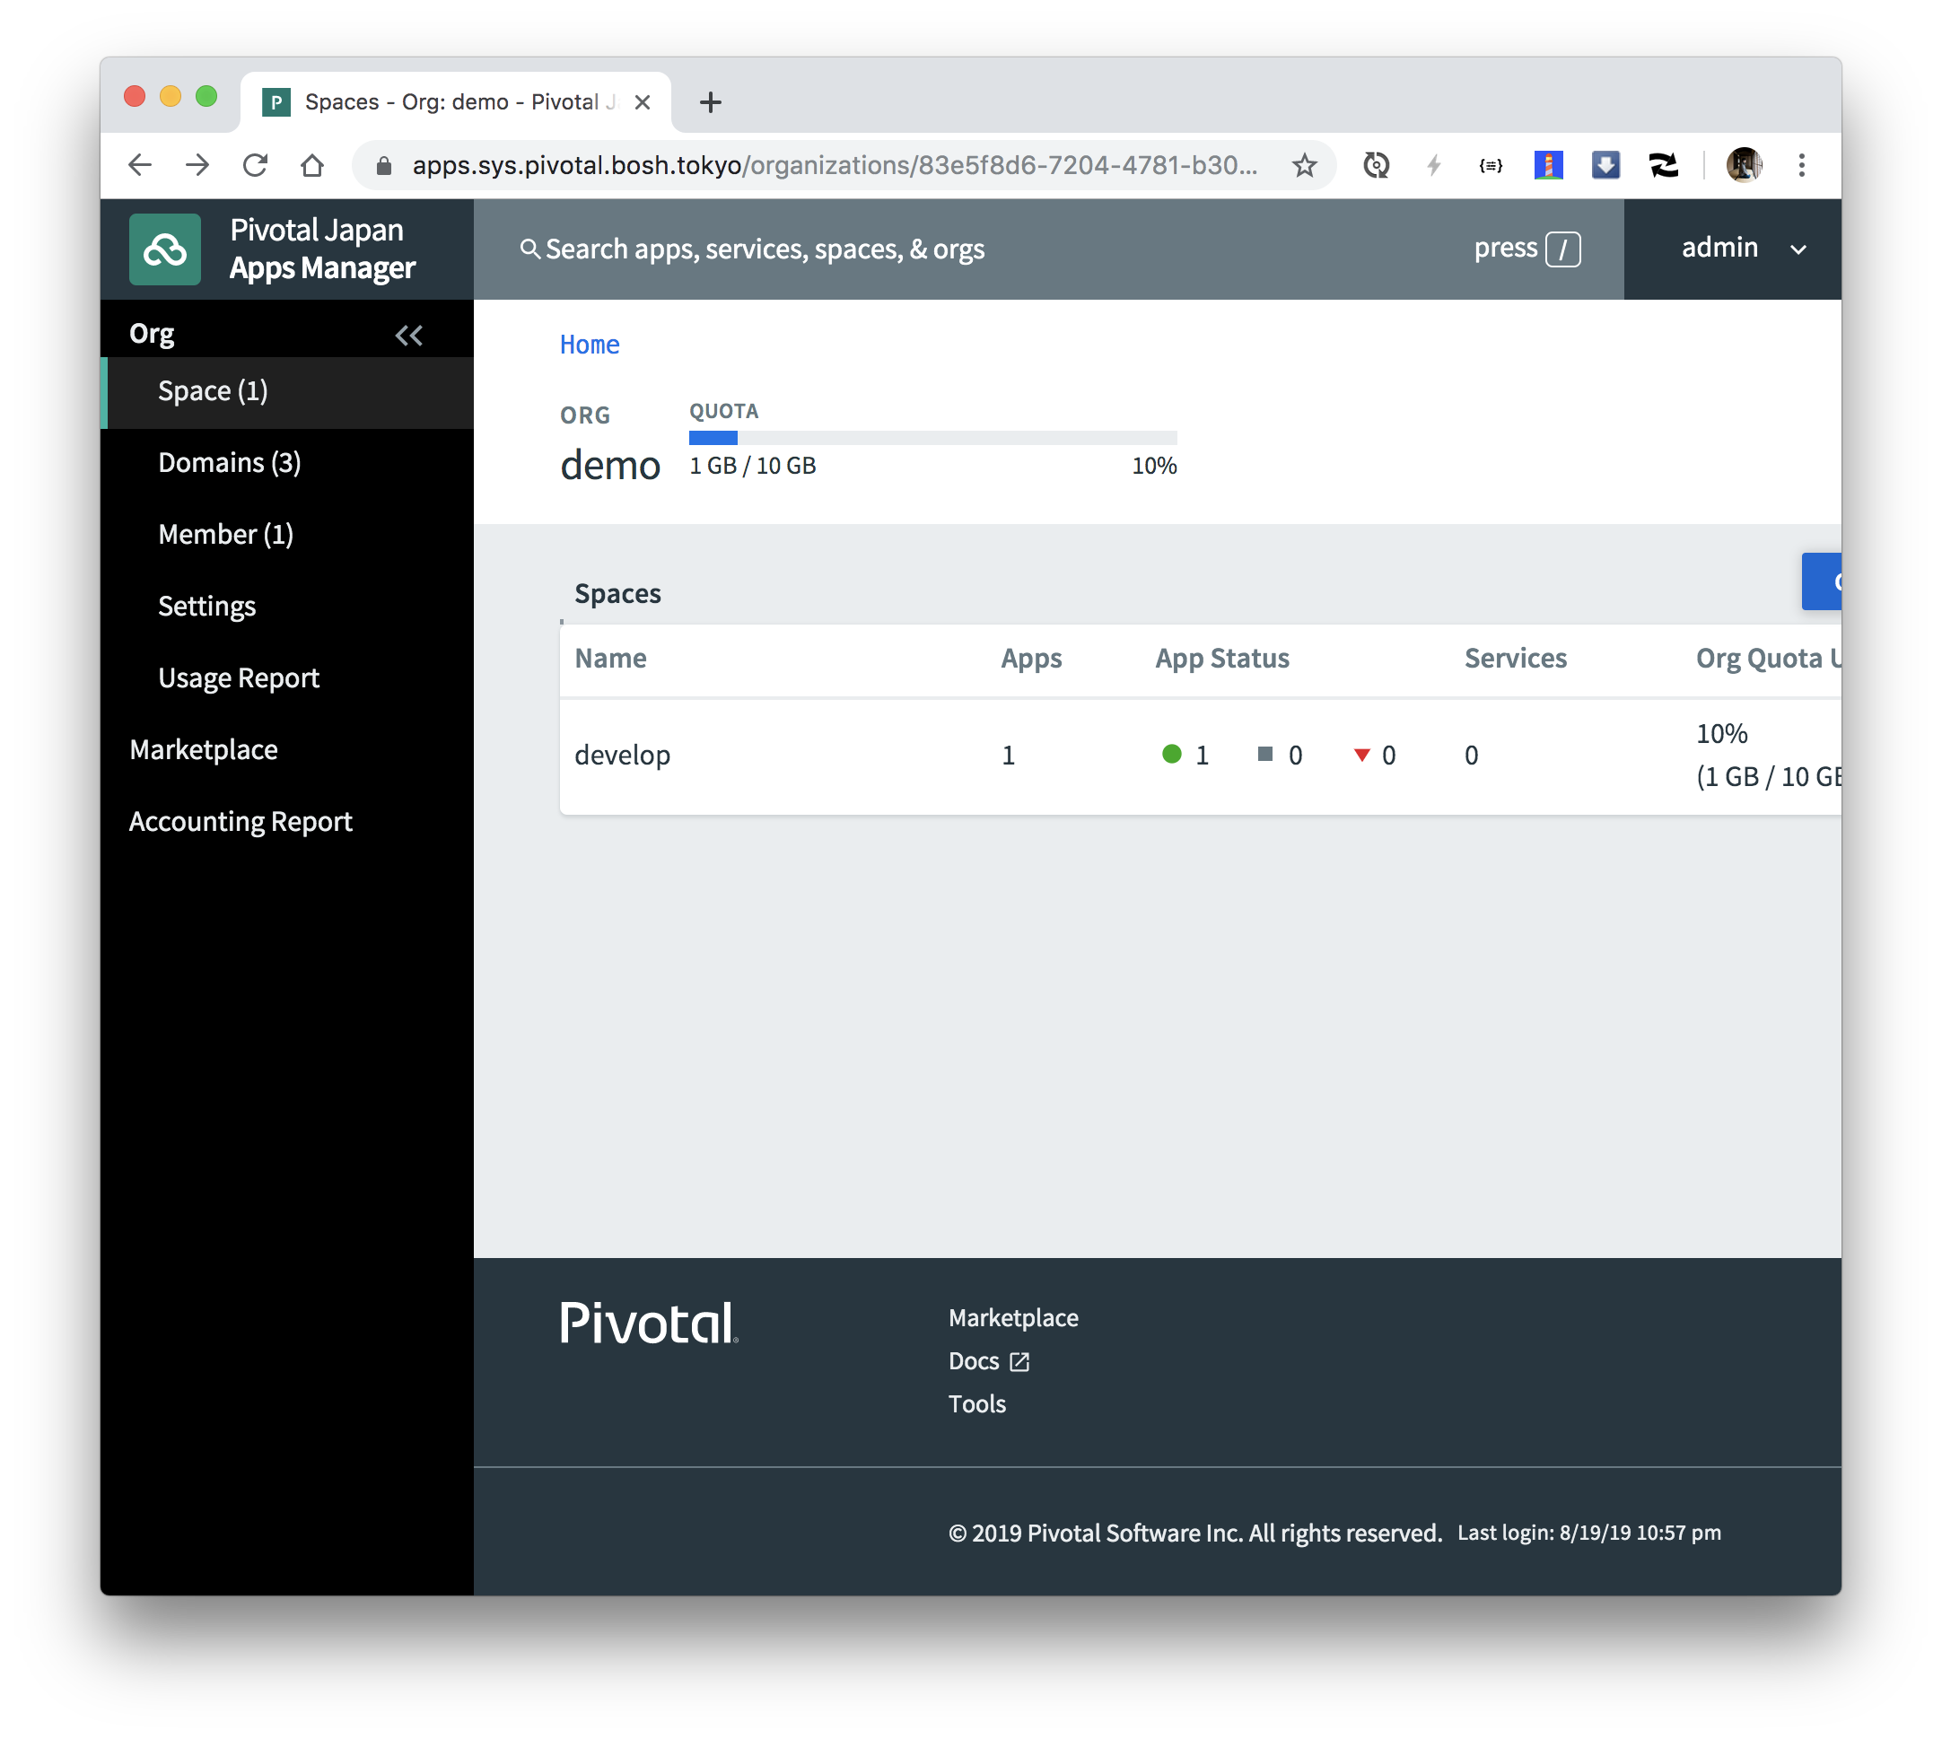Click the blue download arrow extension
1942x1739 pixels.
(x=1605, y=165)
